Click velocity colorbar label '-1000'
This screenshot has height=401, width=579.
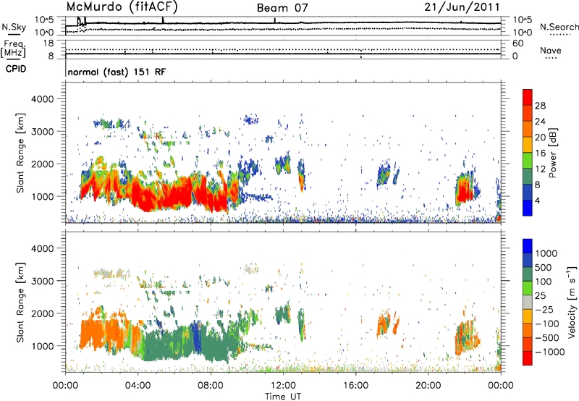click(x=550, y=352)
